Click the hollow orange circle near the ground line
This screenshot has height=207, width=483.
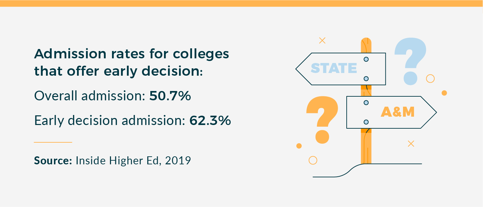point(313,160)
